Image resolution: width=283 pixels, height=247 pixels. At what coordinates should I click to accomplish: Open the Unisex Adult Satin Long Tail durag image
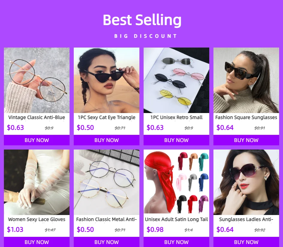click(x=176, y=182)
